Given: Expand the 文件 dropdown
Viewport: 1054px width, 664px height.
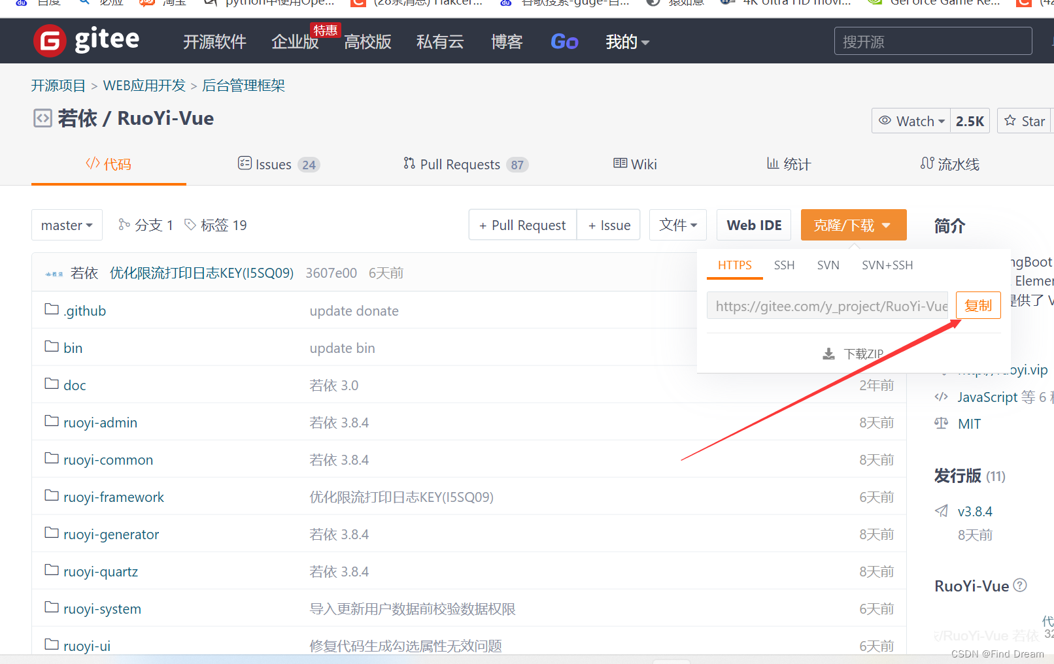Looking at the screenshot, I should pos(677,225).
